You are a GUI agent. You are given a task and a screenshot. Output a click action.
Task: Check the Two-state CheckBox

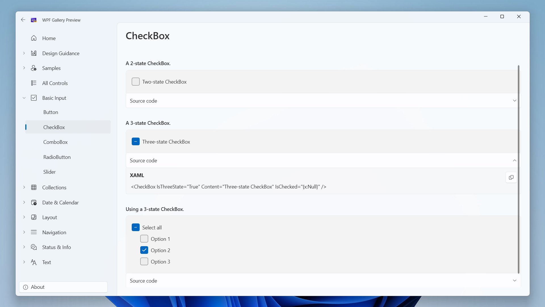pyautogui.click(x=136, y=82)
